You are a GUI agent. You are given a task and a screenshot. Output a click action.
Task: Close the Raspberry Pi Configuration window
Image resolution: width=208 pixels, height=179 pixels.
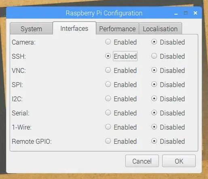195,13
